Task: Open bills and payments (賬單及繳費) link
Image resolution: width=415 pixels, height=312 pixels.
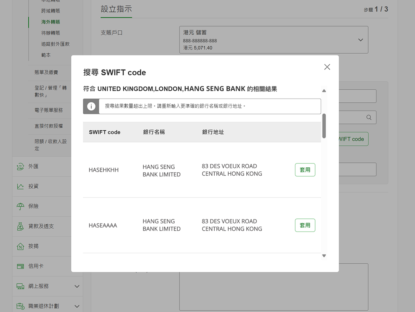Action: pos(46,72)
